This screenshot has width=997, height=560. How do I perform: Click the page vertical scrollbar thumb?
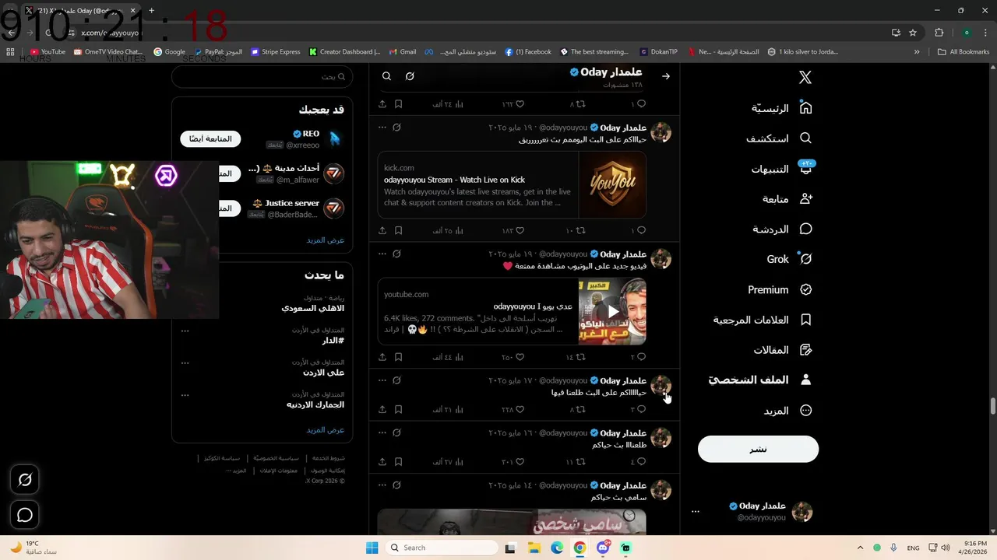click(992, 406)
